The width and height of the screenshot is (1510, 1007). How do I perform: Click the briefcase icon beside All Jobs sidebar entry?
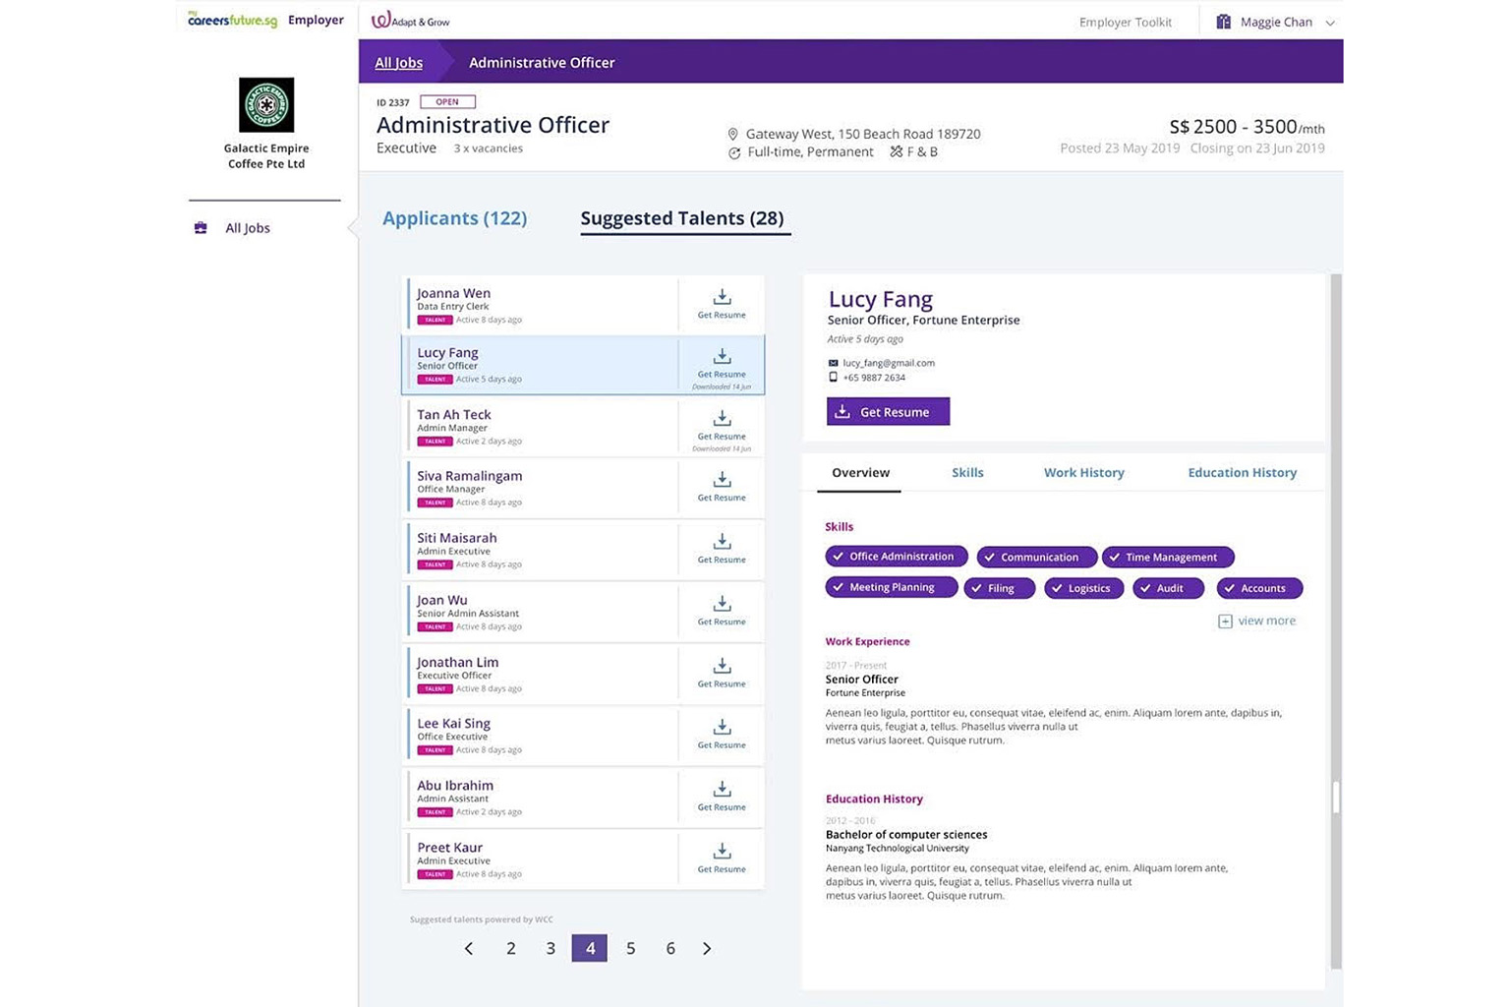pyautogui.click(x=201, y=227)
